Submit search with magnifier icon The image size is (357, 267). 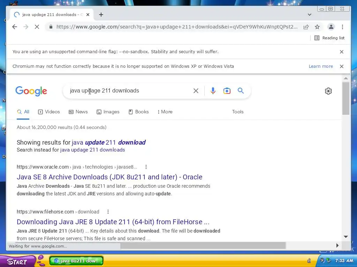click(x=241, y=91)
